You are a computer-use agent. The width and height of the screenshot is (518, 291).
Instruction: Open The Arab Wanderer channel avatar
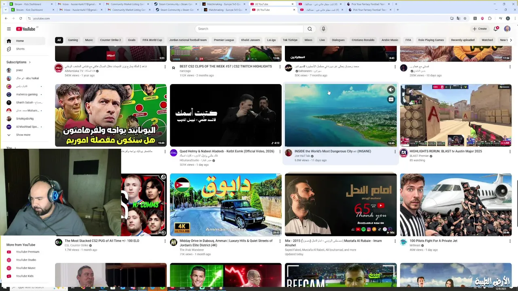(174, 242)
